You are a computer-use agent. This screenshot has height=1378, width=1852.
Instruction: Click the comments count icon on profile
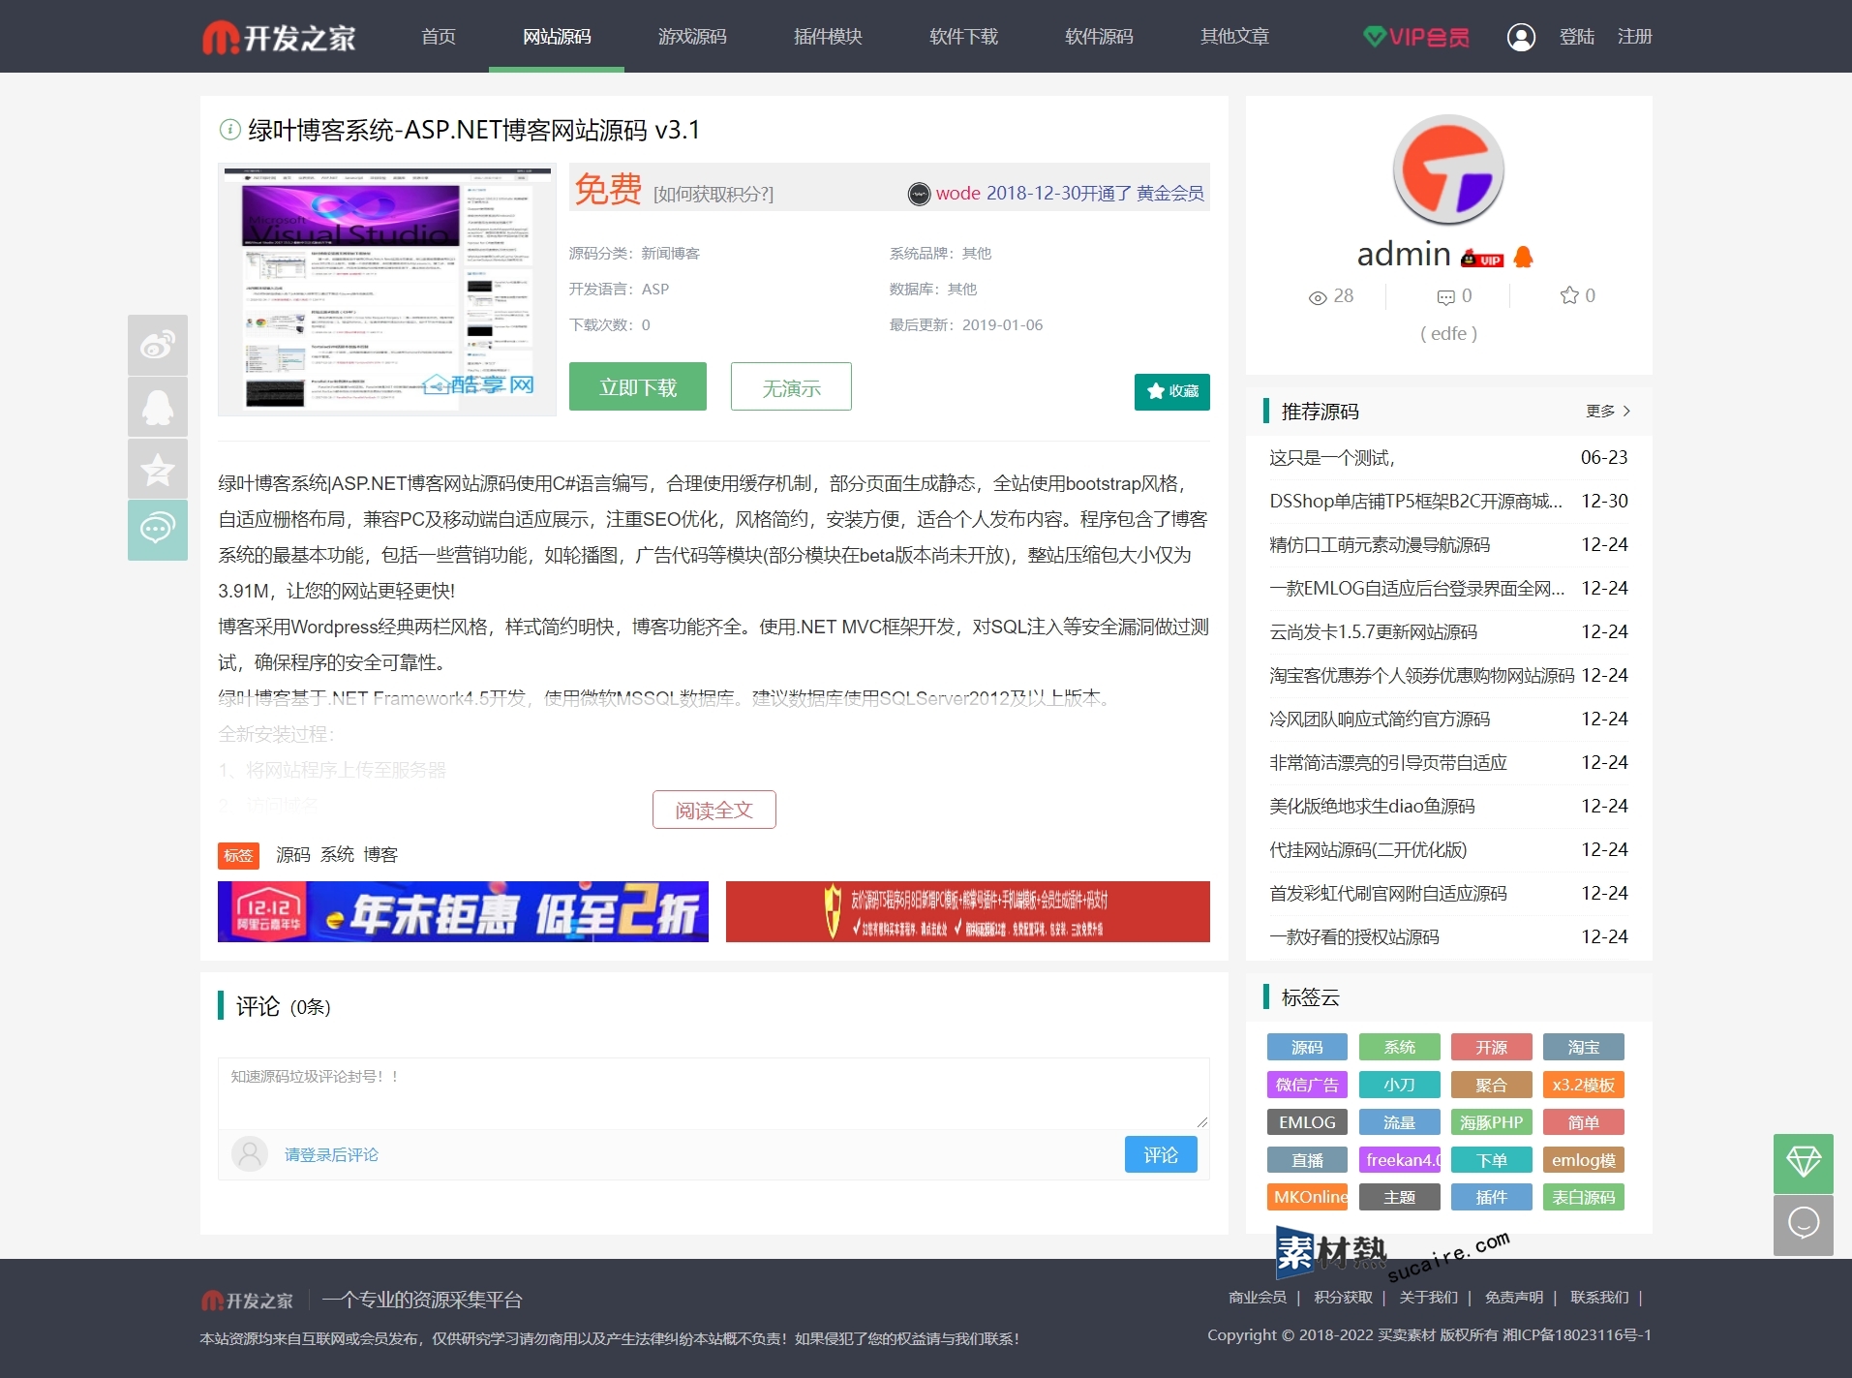click(x=1454, y=296)
